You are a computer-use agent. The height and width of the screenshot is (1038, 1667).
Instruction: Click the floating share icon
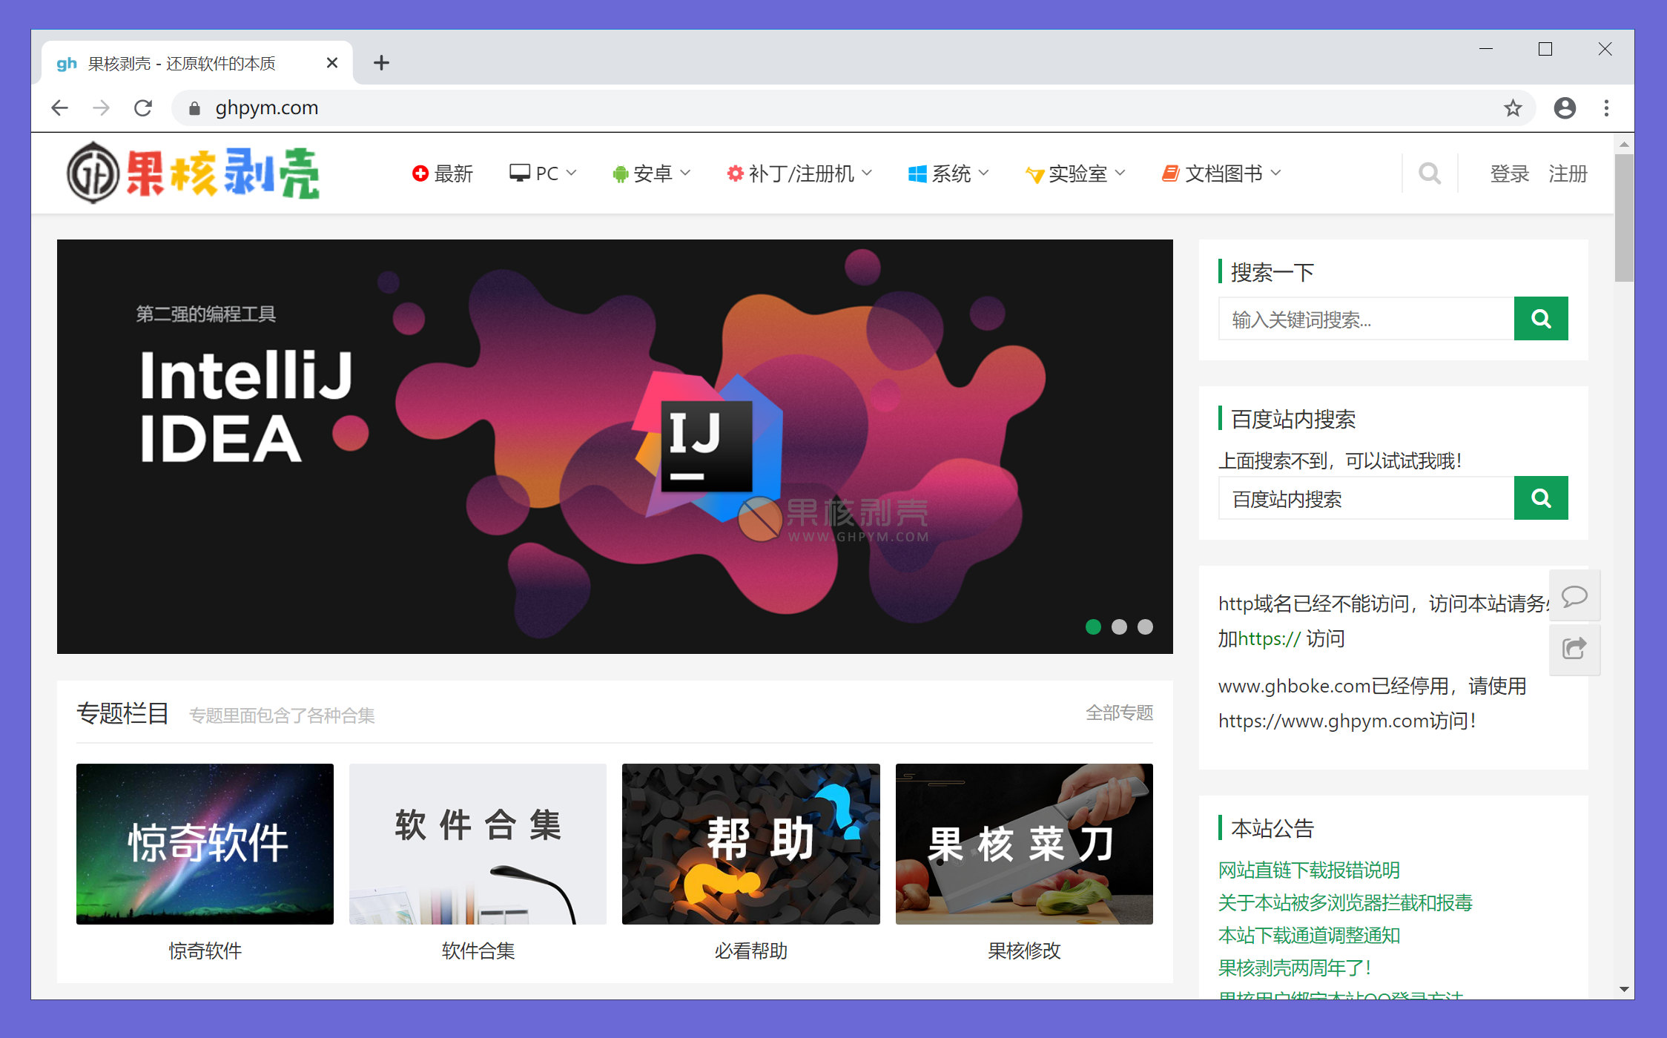pyautogui.click(x=1574, y=649)
